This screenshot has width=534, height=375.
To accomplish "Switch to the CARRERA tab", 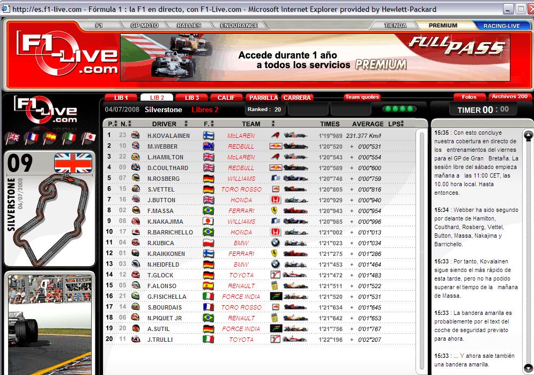I will [296, 98].
